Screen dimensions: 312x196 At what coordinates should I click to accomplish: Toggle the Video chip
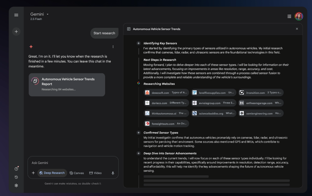pyautogui.click(x=95, y=173)
